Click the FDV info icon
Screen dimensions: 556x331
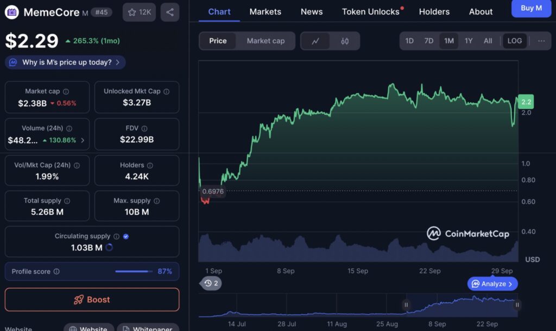pos(144,128)
